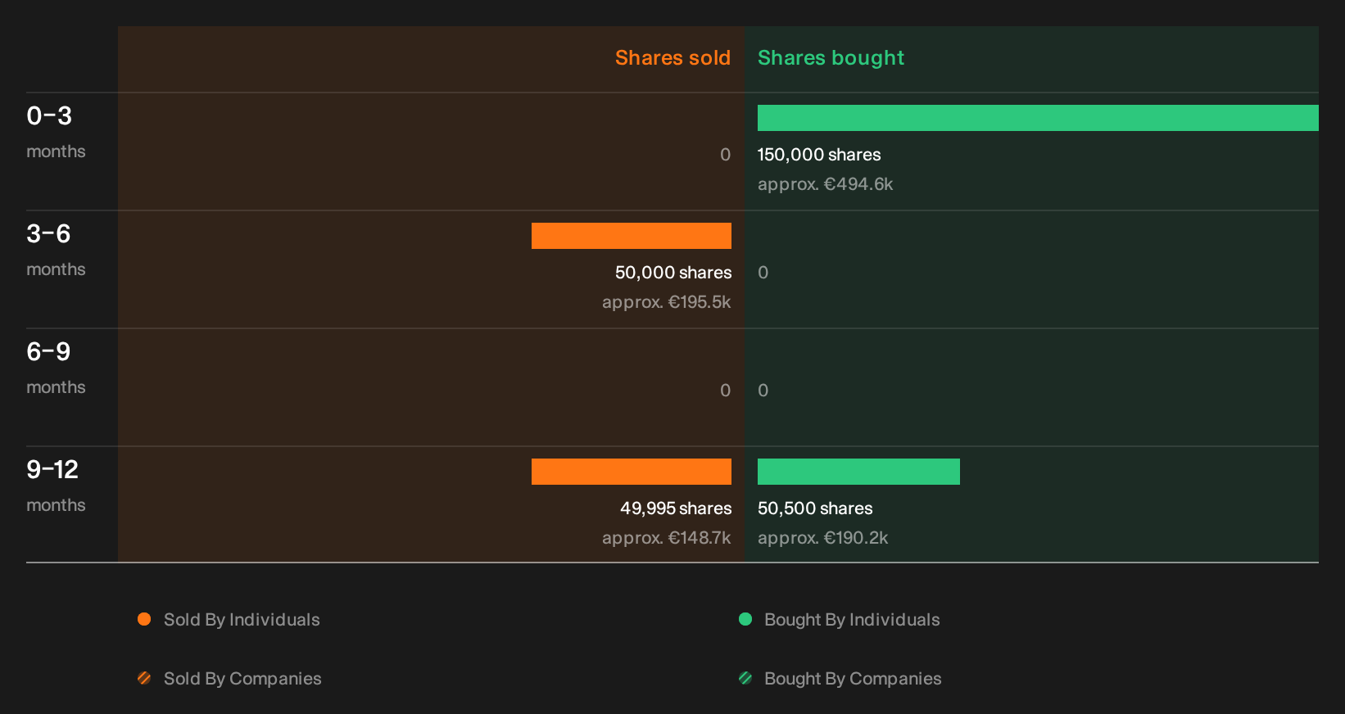Click the 'Sold By Individuals' legend label
Viewport: 1345px width, 714px height.
click(x=242, y=620)
